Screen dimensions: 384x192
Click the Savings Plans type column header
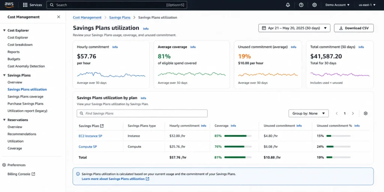142,126
